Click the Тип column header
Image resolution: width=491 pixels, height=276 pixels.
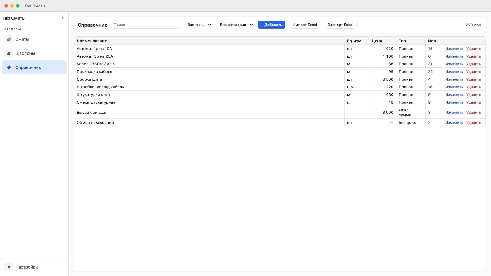[411, 41]
